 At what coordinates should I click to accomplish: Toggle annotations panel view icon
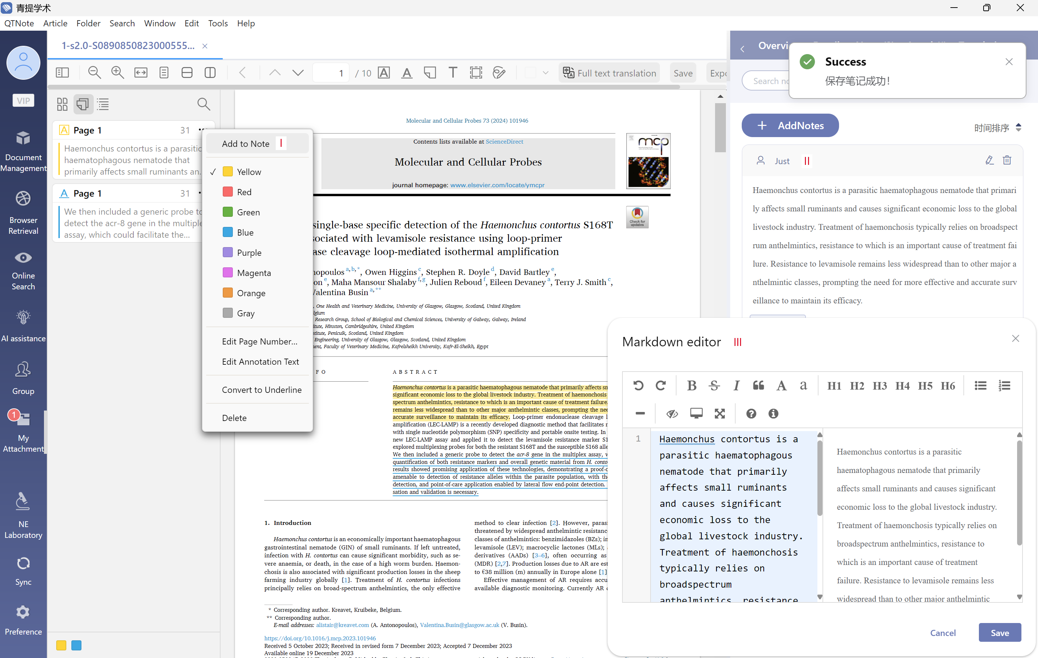[x=83, y=104]
